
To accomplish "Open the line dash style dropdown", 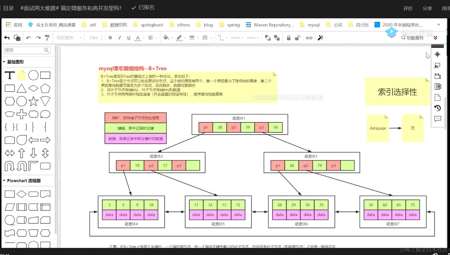I will point(206,38).
